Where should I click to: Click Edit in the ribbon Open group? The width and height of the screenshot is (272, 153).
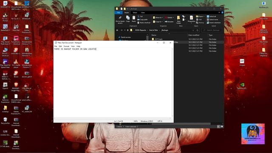199,20
